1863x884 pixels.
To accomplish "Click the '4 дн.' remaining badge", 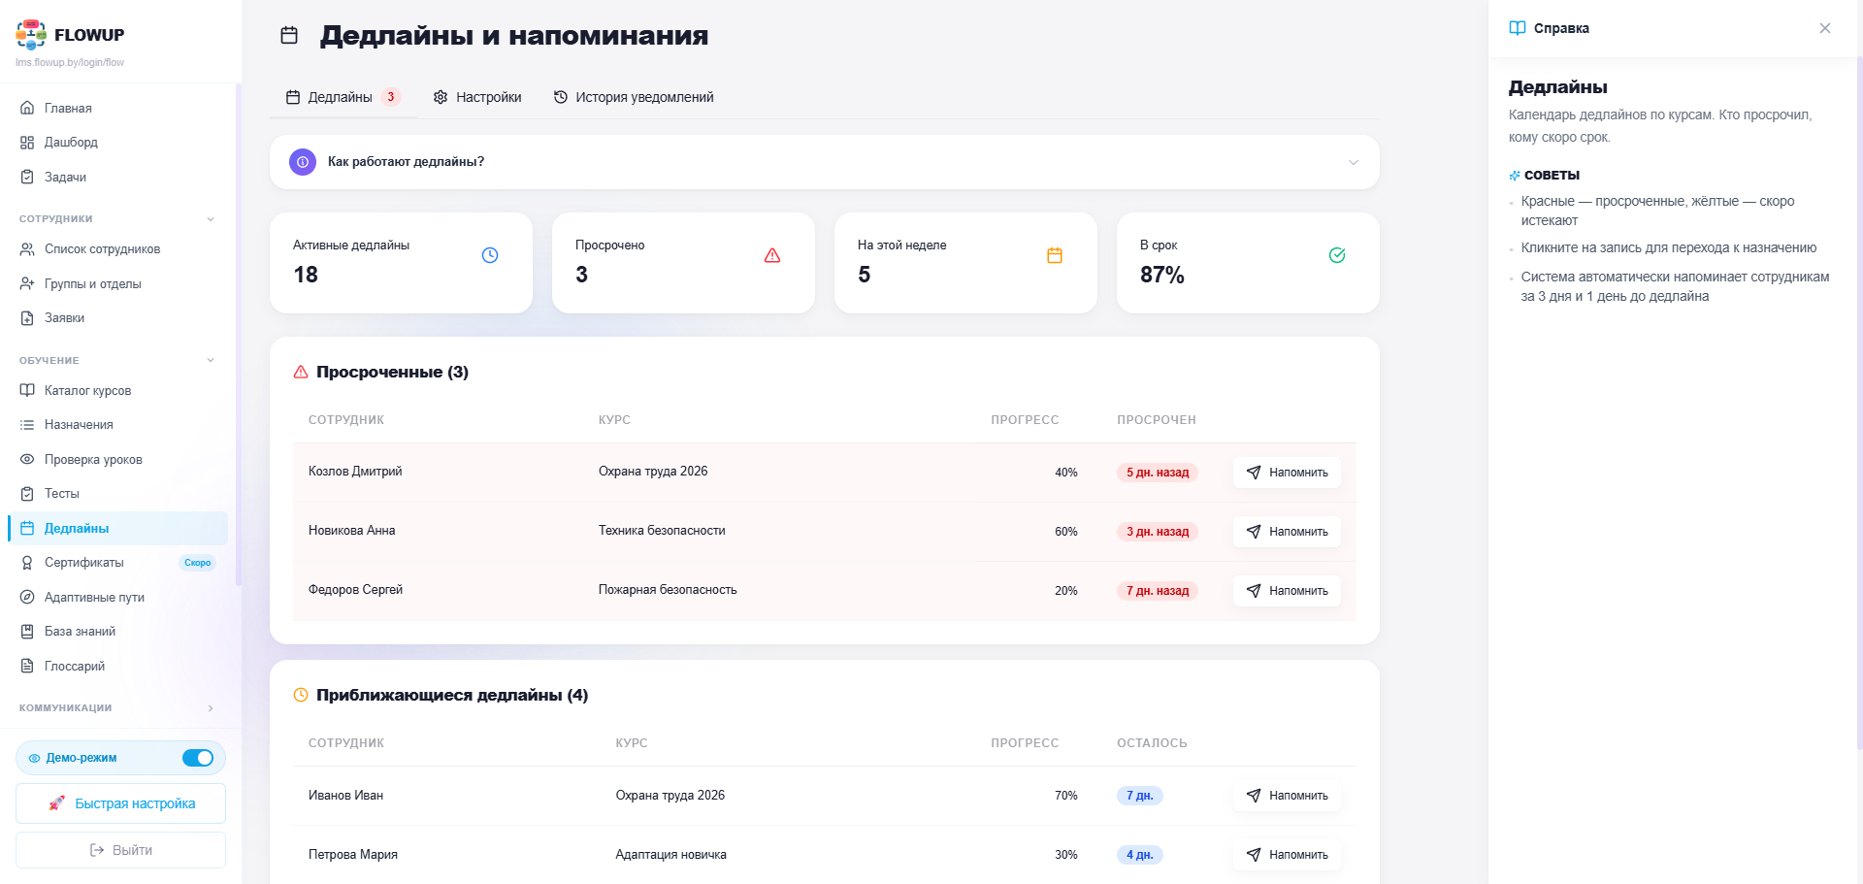I will tap(1140, 855).
